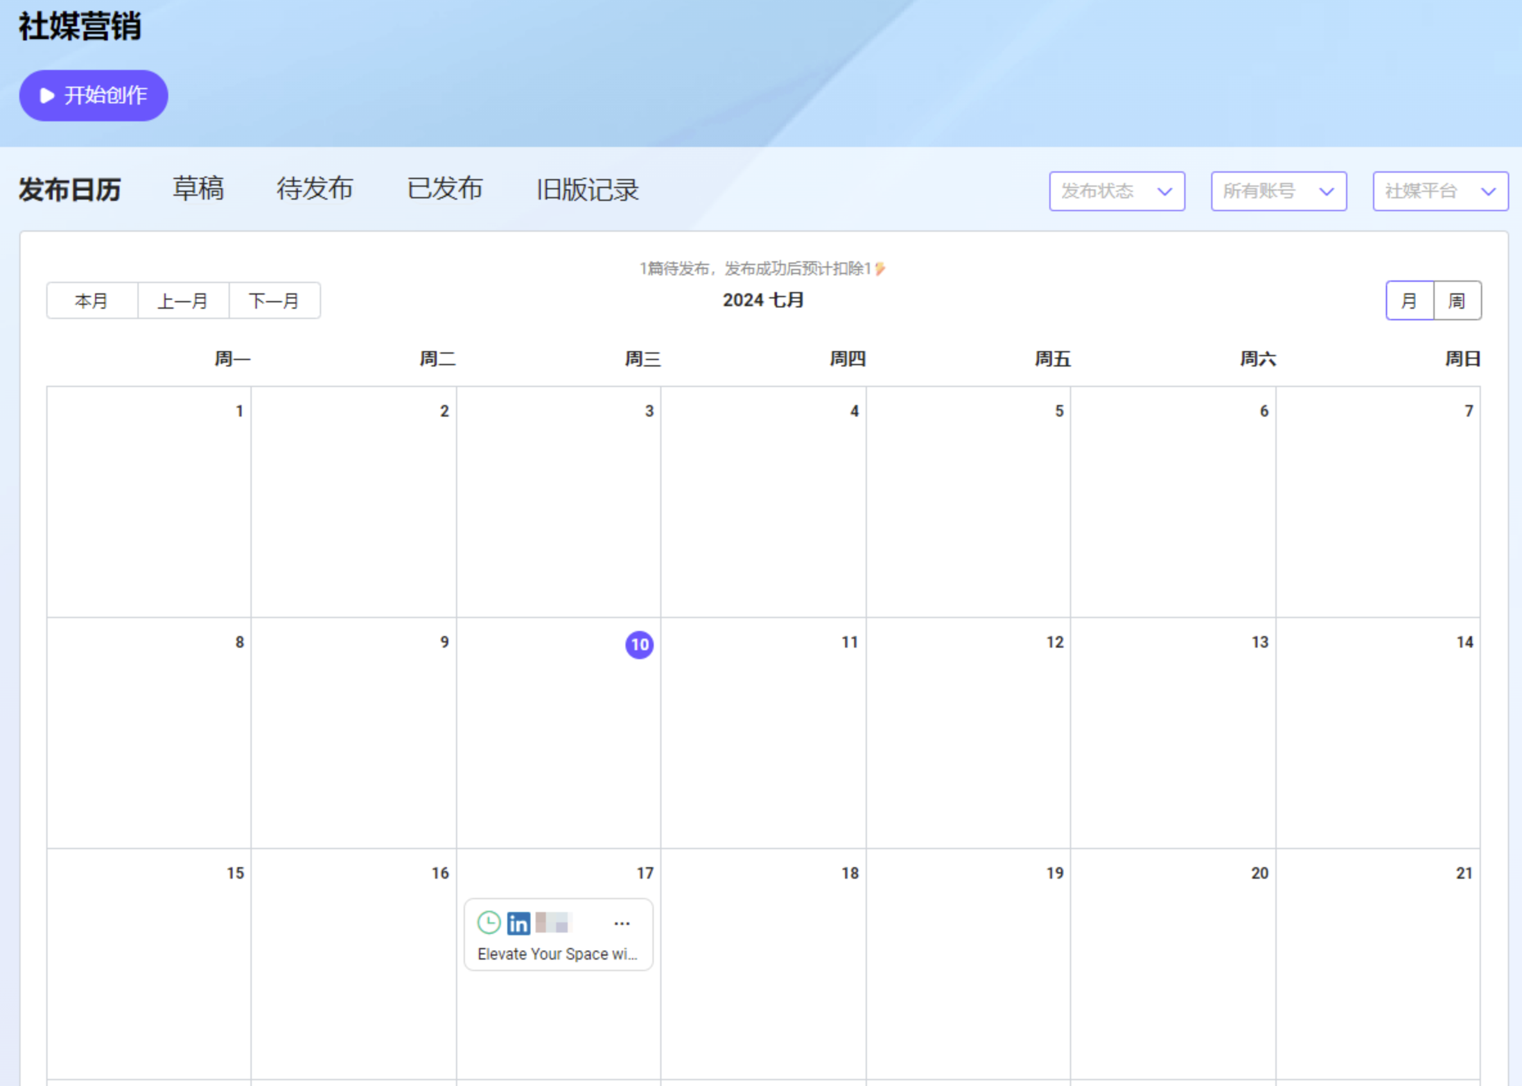
Task: Expand the 所有账号 dropdown
Action: (1279, 191)
